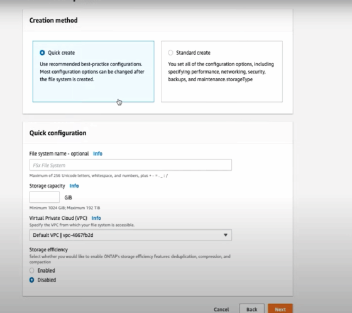Screen dimensions: 352x313
Task: Click the Quick create label text
Action: (x=62, y=53)
